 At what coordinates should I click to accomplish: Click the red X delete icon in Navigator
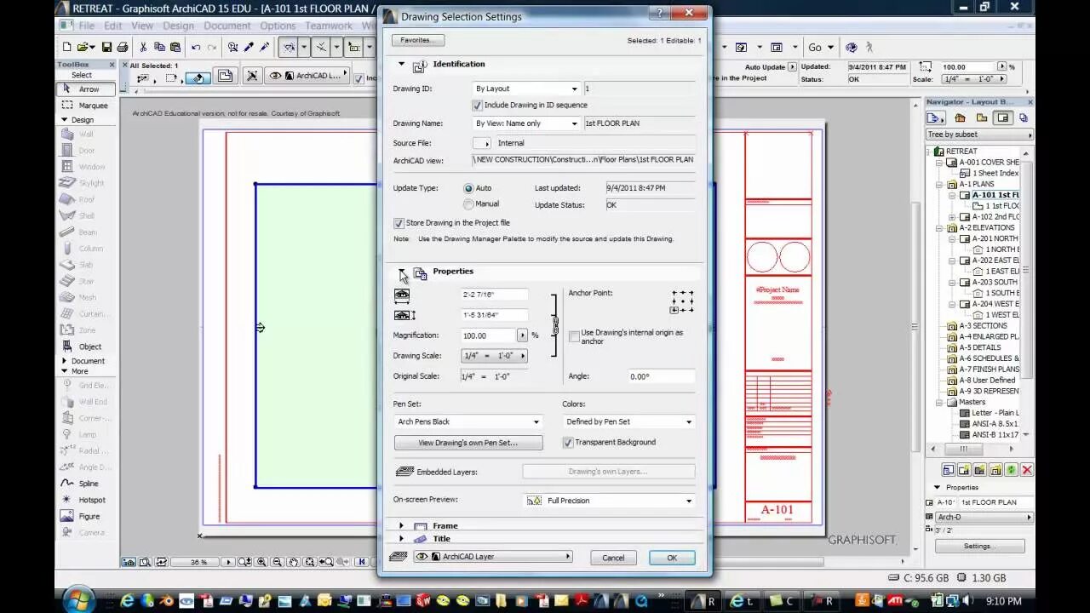(1027, 470)
